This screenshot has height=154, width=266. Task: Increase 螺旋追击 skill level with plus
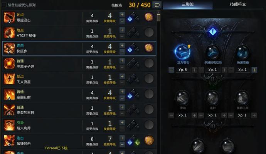click(x=122, y=15)
